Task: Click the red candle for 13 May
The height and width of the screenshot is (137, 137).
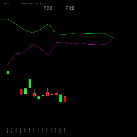Action: [x=34, y=95]
